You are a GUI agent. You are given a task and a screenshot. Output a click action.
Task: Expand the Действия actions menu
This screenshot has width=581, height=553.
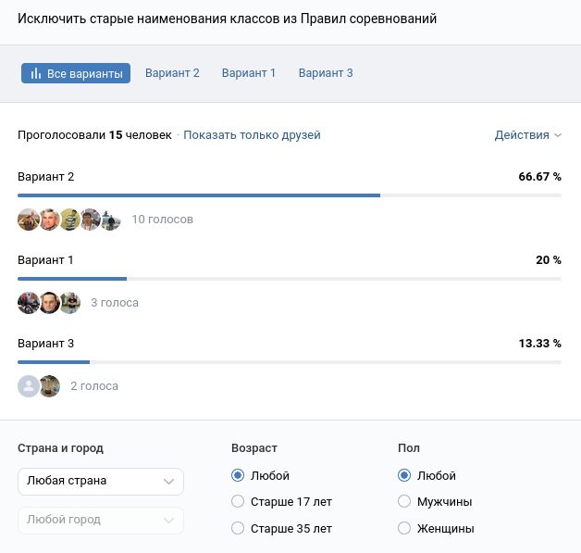[x=527, y=135]
